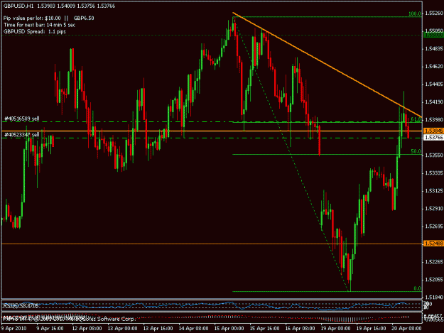This screenshot has height=333, width=444.
Task: Click the Fibonacci 61.8 level label
Action: [x=416, y=119]
